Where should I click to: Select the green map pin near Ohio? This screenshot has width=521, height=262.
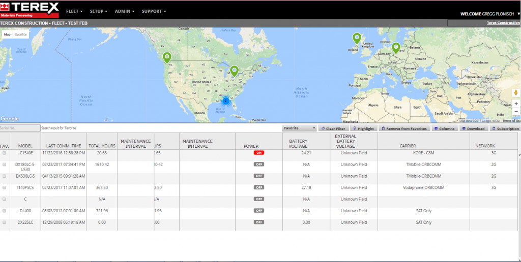coord(234,71)
